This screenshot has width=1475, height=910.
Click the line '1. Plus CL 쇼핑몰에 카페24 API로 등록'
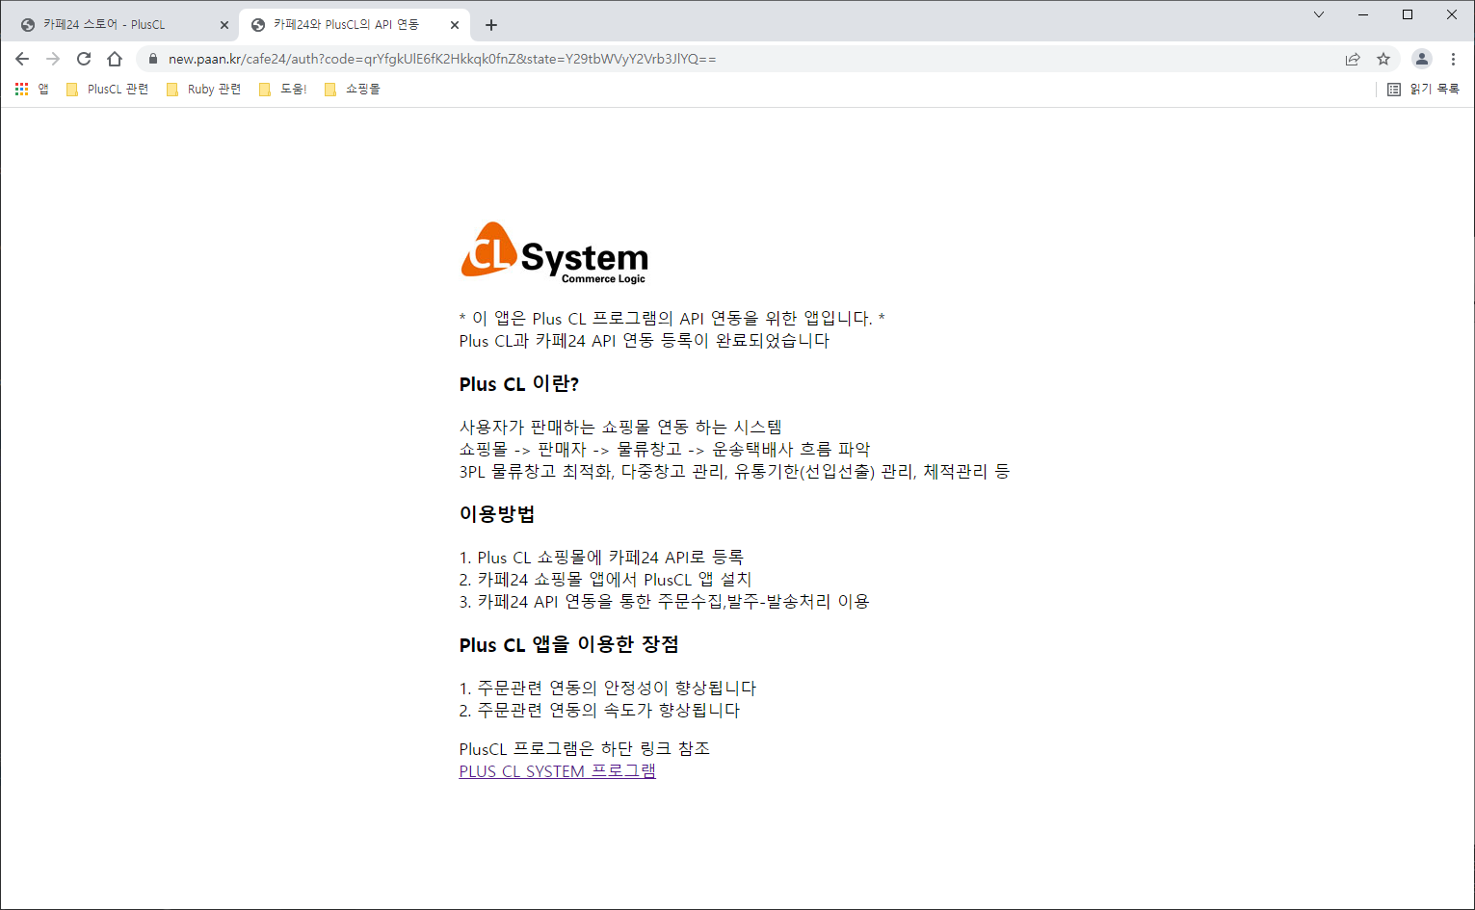(x=601, y=558)
